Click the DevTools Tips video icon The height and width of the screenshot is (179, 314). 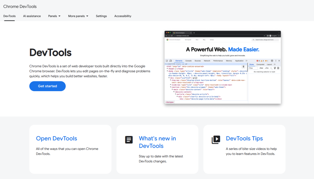pos(216,140)
